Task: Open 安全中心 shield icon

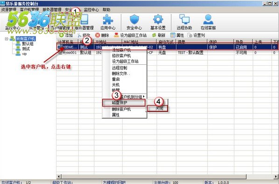Action: tap(134, 20)
